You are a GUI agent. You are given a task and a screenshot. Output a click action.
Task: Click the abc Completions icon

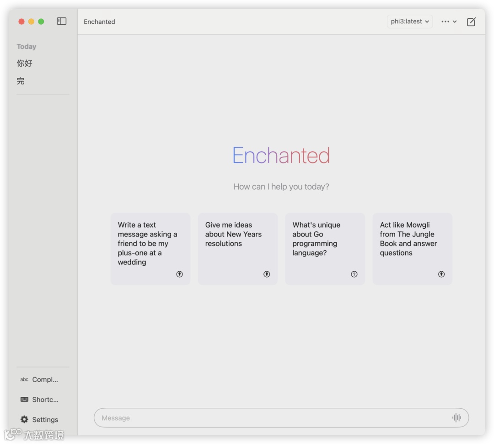click(x=24, y=379)
